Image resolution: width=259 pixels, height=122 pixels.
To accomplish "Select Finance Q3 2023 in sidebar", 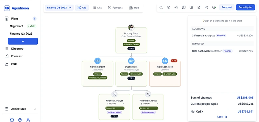I will tap(21, 34).
